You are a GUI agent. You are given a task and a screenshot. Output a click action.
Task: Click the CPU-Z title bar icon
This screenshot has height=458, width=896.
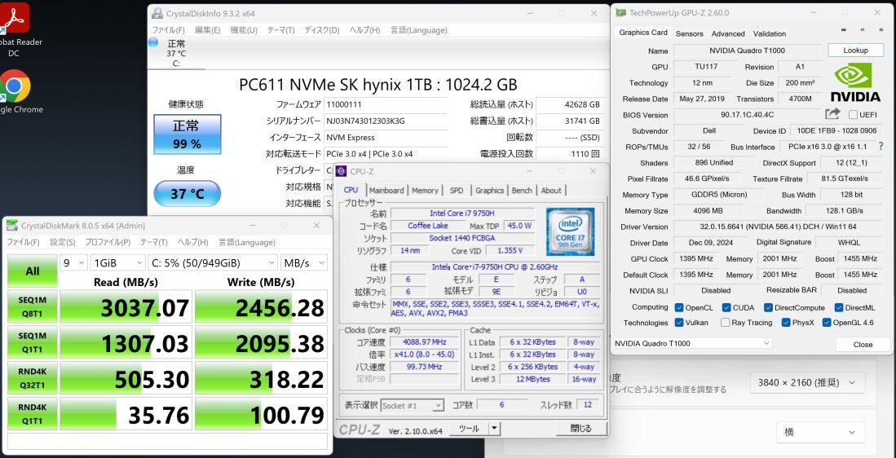pyautogui.click(x=341, y=171)
